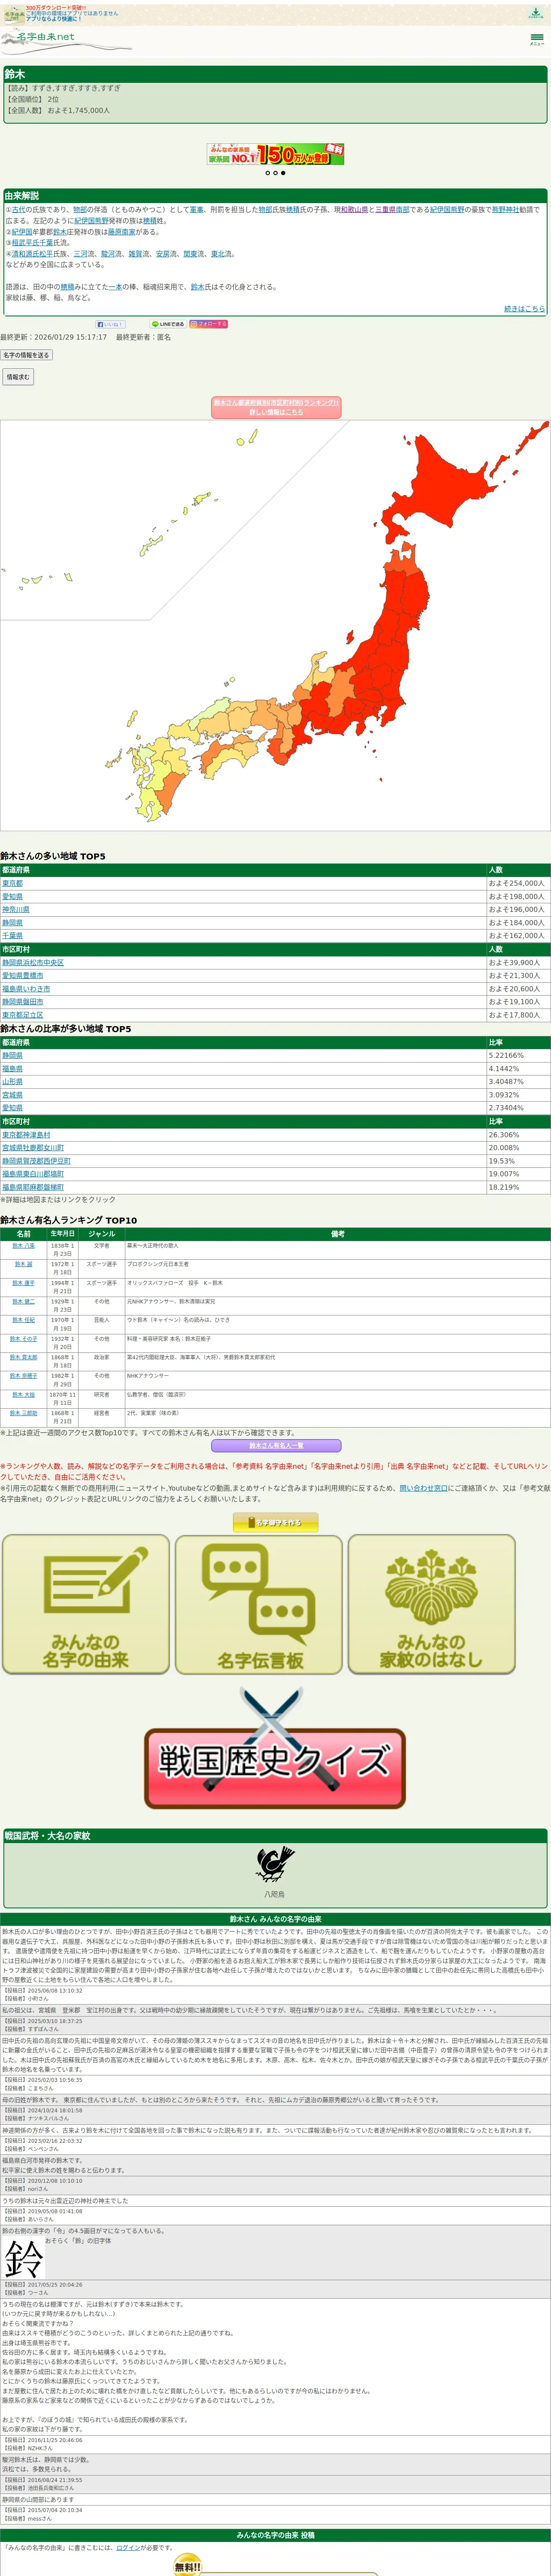The height and width of the screenshot is (2576, 551).
Task: Tap the app download arrow icon
Action: coord(536,13)
